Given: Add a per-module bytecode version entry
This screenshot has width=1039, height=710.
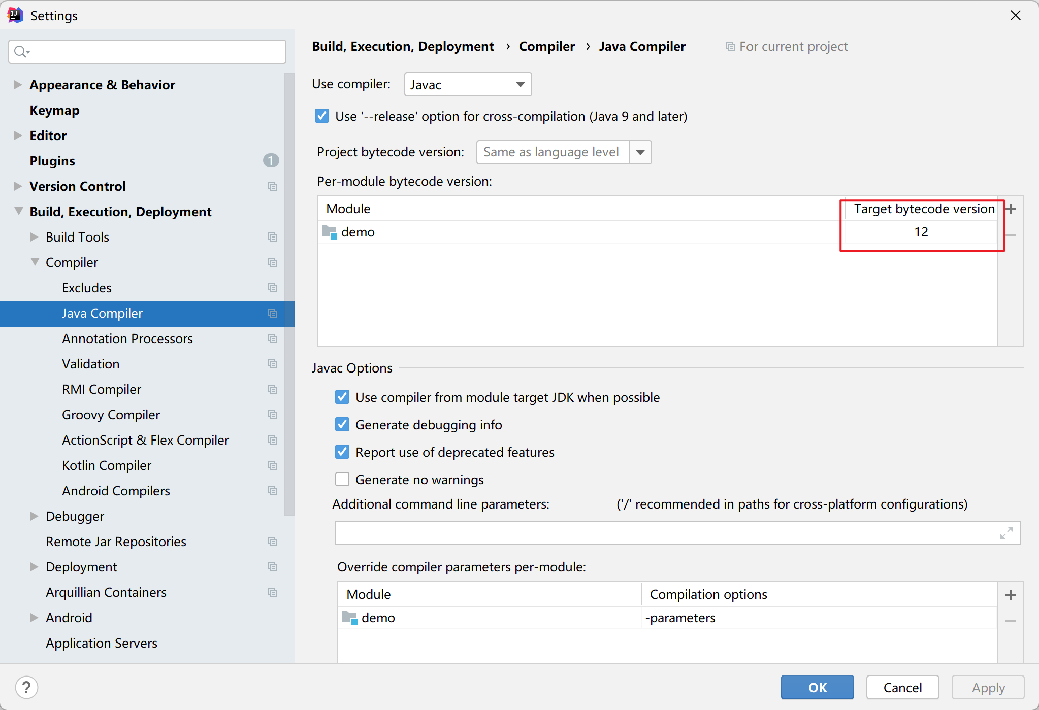Looking at the screenshot, I should (x=1011, y=209).
